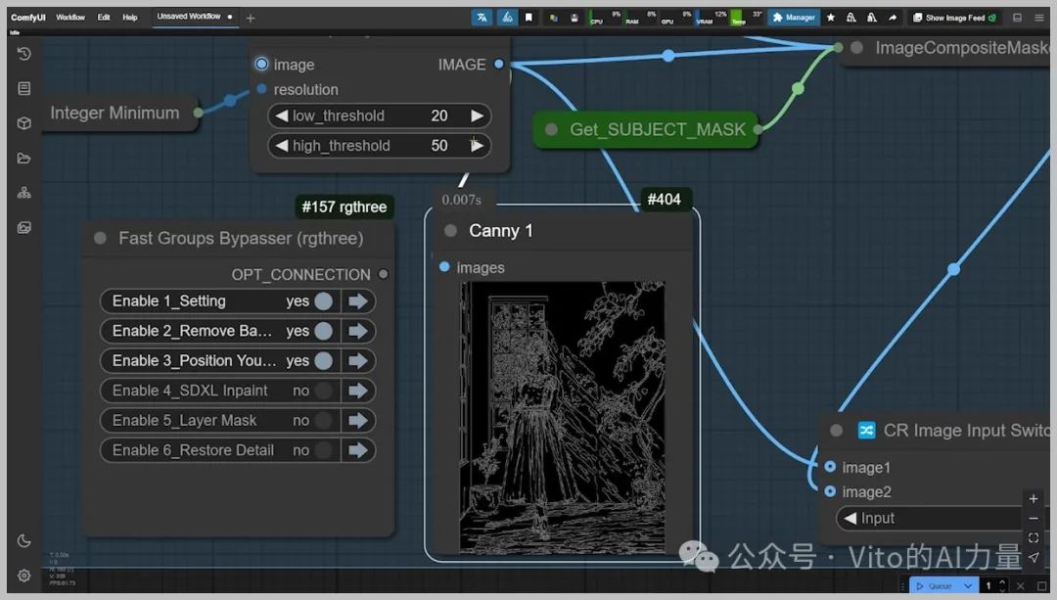
Task: Open the workflows folder sidebar icon
Action: tap(24, 159)
